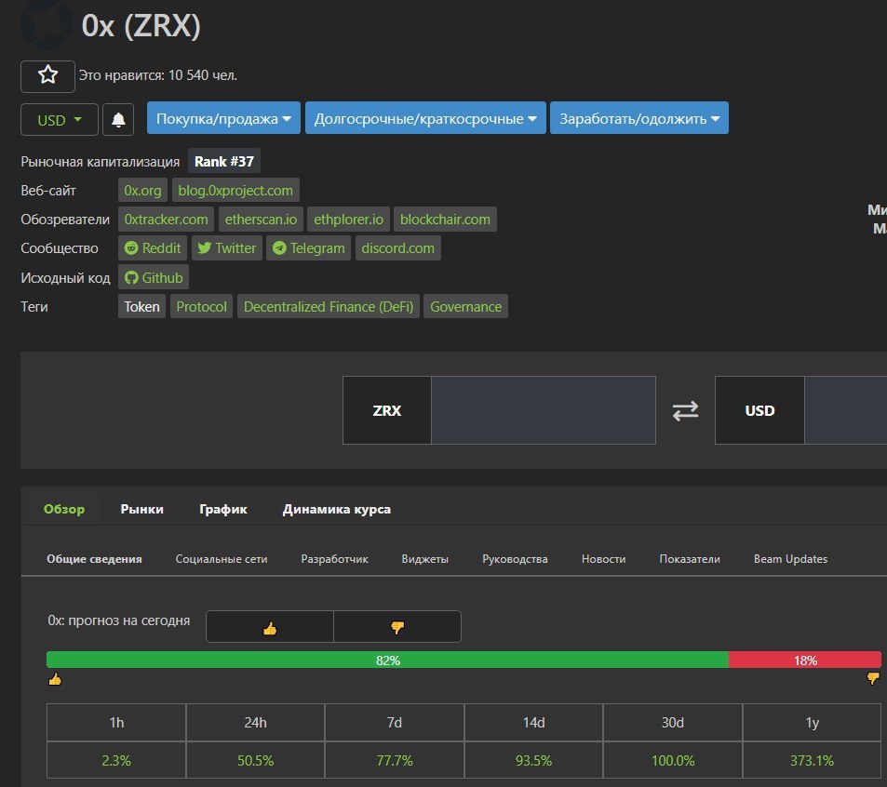Select the Разработчик subtab
This screenshot has width=887, height=787.
[334, 558]
